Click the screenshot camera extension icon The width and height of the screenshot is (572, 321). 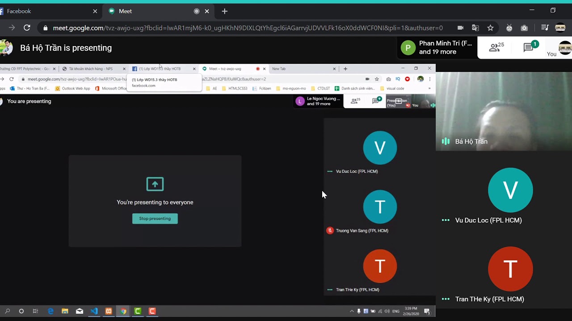click(x=524, y=28)
